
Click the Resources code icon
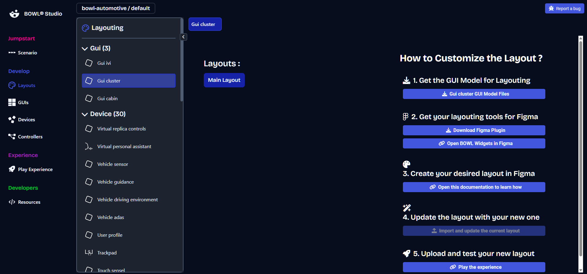[x=12, y=202]
